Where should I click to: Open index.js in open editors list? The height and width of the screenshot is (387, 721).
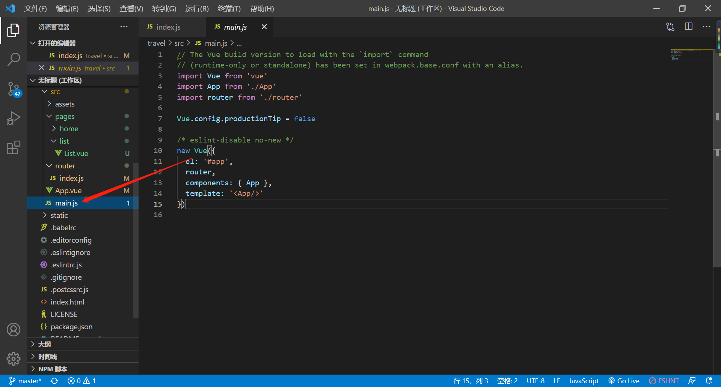(83, 55)
